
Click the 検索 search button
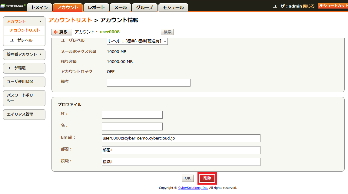pos(167,32)
